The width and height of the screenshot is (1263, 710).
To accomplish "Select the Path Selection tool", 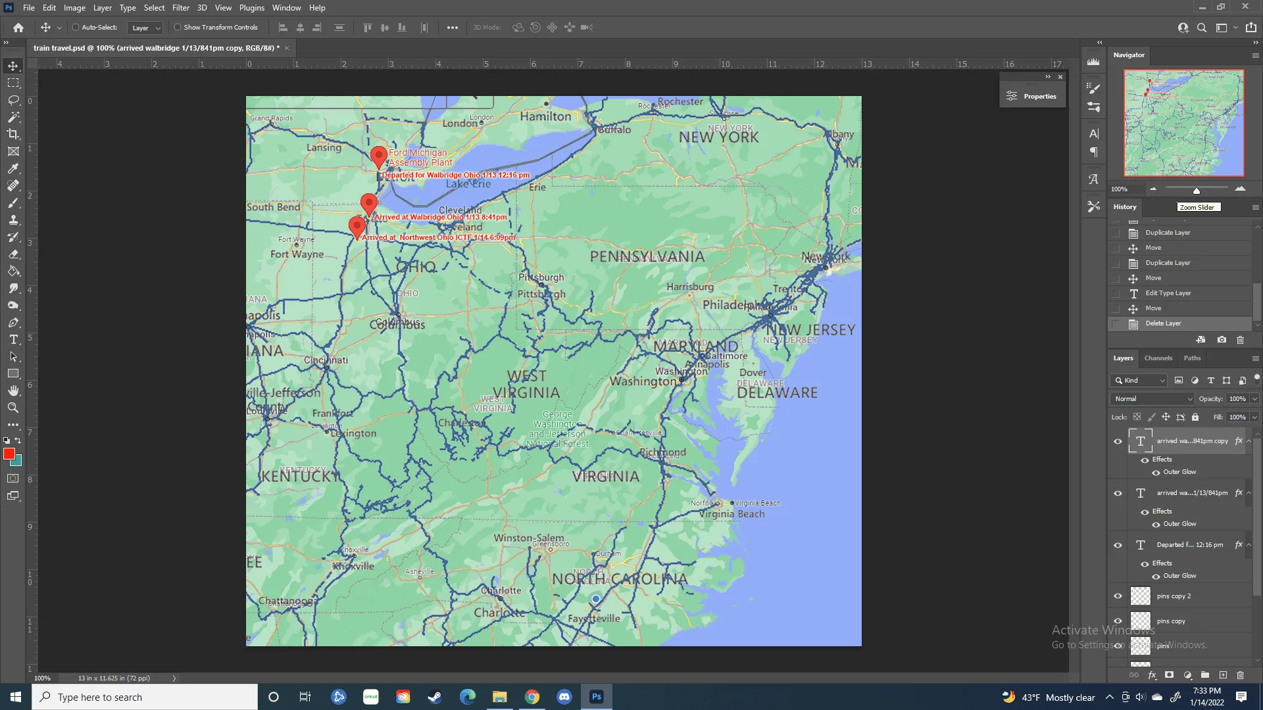I will coord(13,356).
